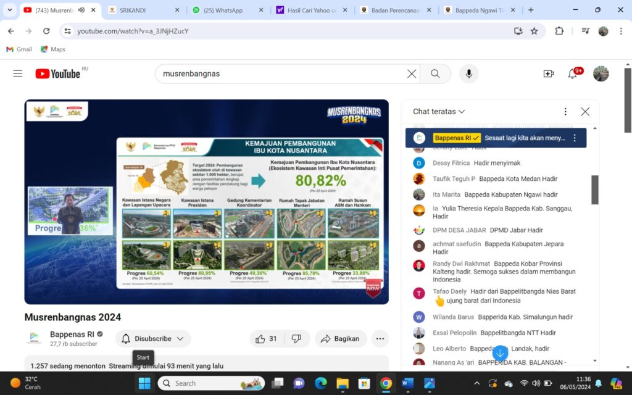
Task: Click the blue jump-to-latest chat arrow
Action: 500,354
